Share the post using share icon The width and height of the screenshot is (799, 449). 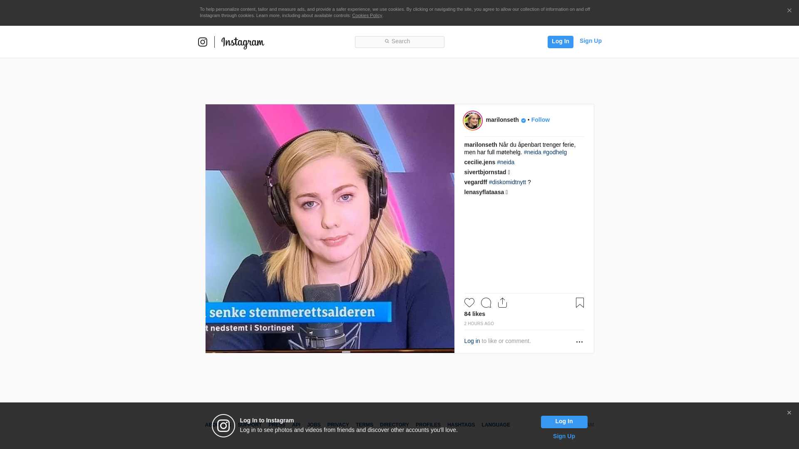tap(502, 303)
